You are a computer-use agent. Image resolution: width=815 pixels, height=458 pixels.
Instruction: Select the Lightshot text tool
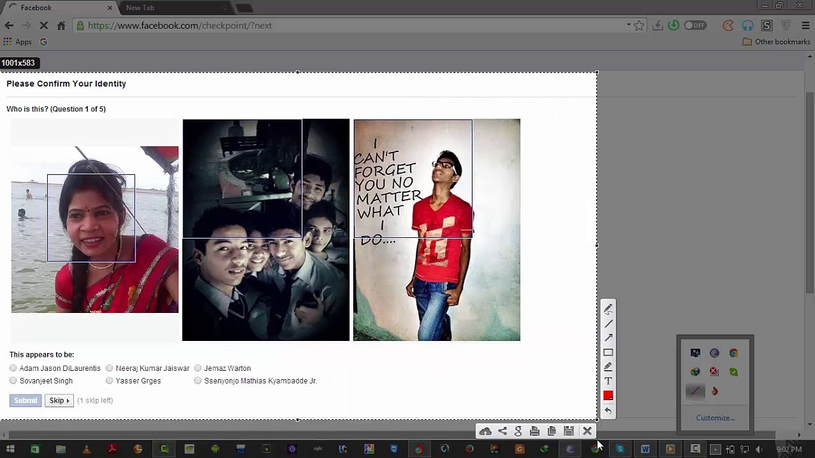click(608, 381)
